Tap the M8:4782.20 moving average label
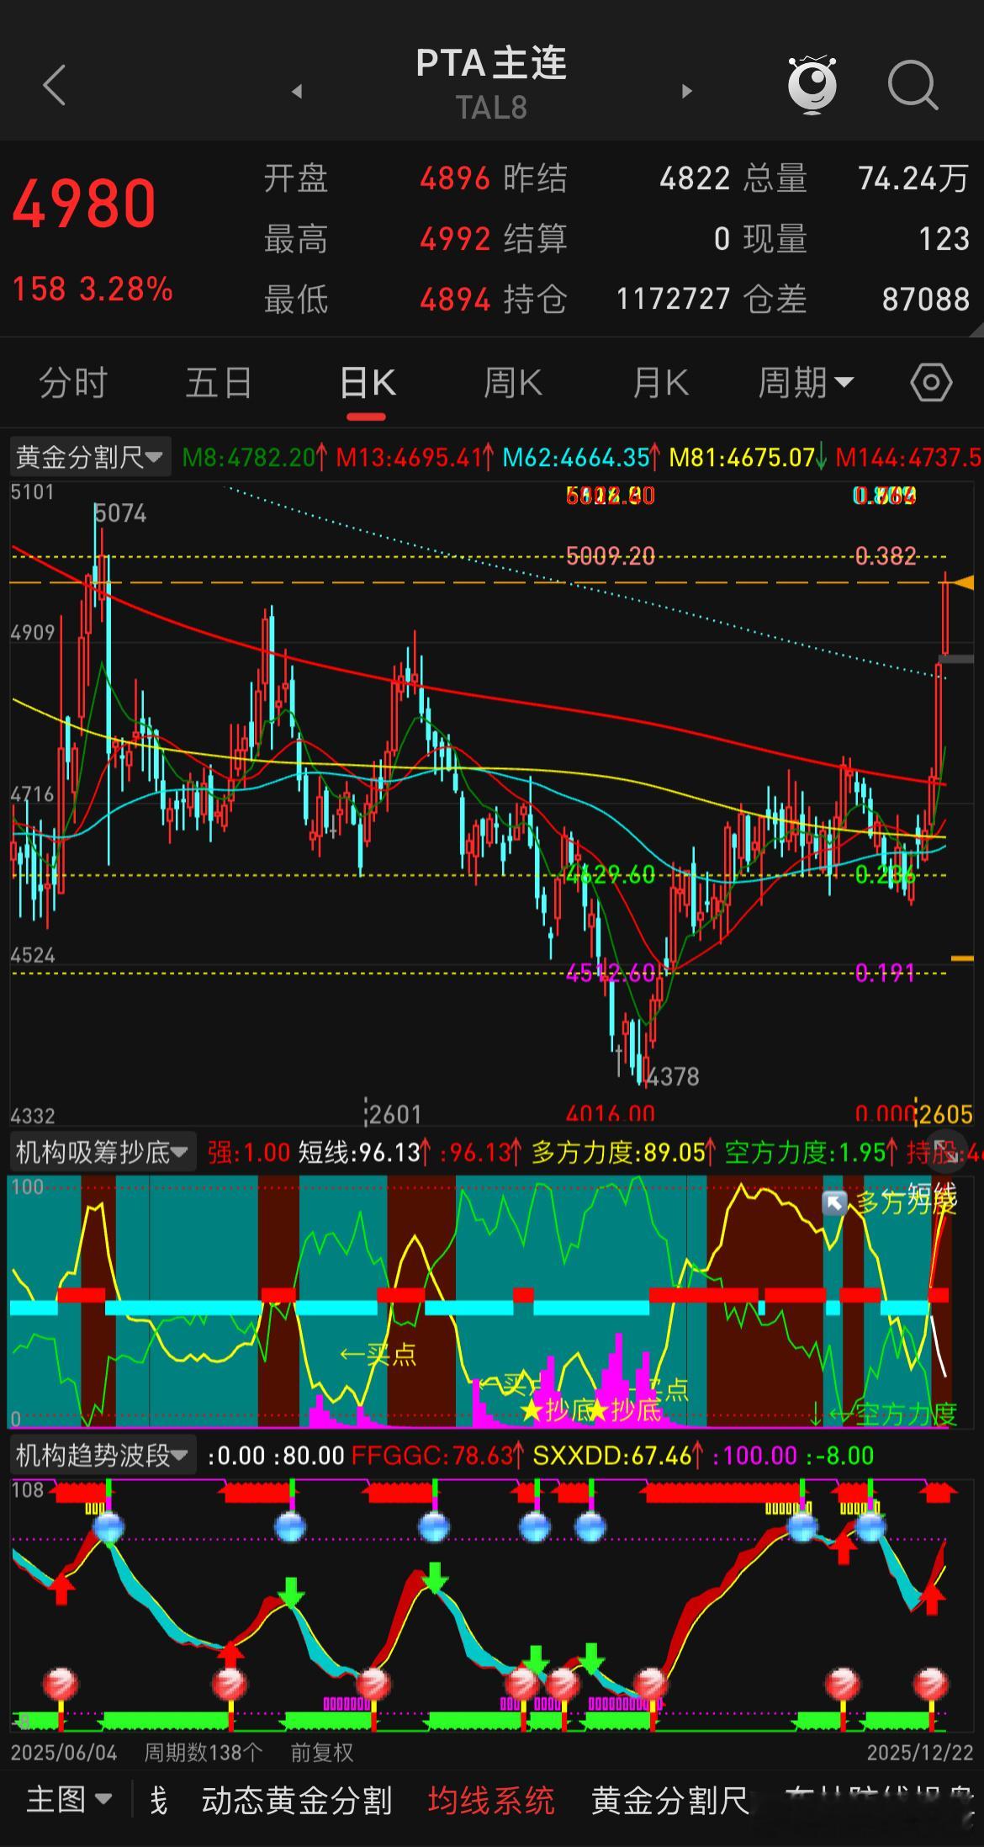Viewport: 984px width, 1847px height. [255, 458]
